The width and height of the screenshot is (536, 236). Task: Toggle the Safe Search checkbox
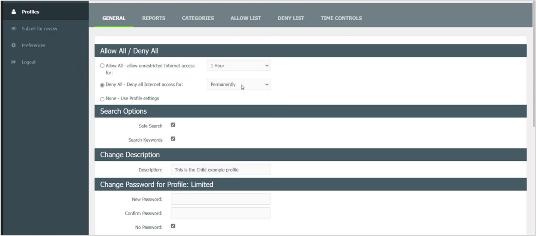(173, 125)
